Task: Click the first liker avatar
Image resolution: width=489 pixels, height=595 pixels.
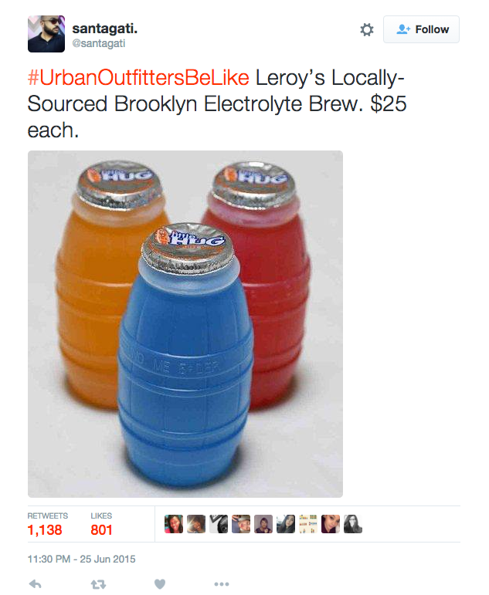Action: coord(174,524)
